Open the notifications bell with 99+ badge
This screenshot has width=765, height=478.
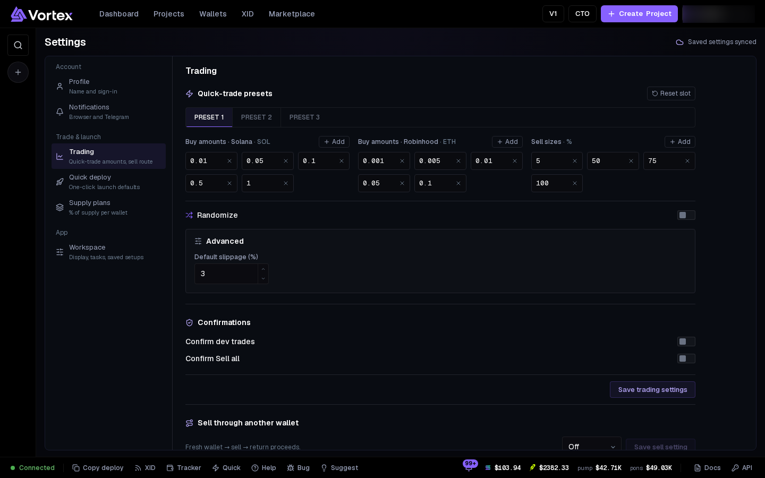coord(469,467)
